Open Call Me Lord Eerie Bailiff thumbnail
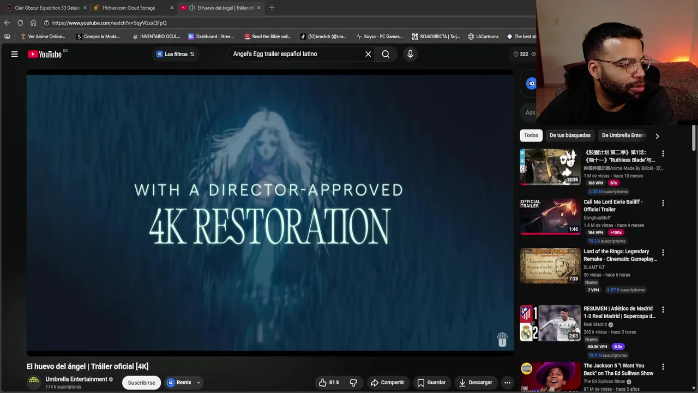The image size is (698, 393). pos(550,216)
